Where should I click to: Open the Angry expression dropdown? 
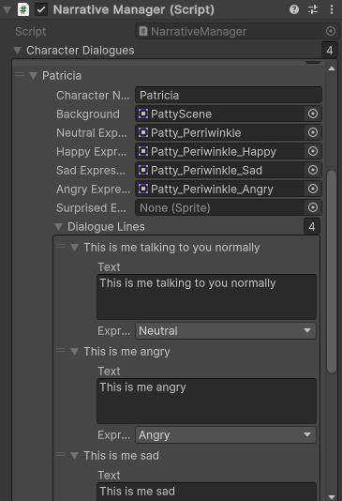[x=226, y=435]
